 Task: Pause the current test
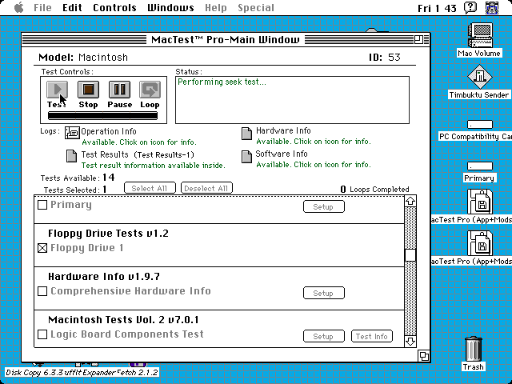119,90
